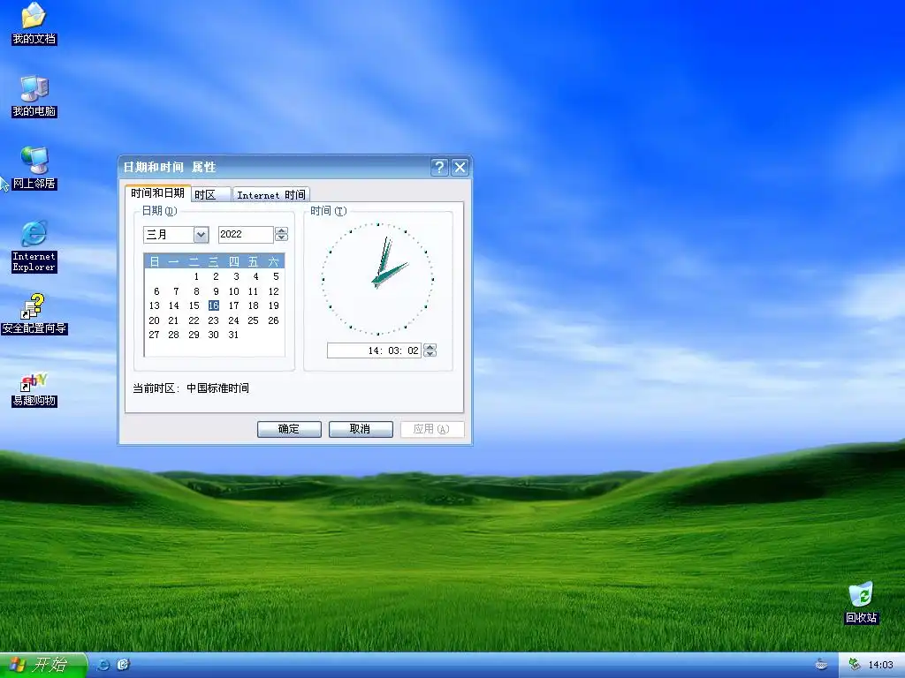Increase the year with the up arrow
Viewport: 905px width, 678px height.
282,230
